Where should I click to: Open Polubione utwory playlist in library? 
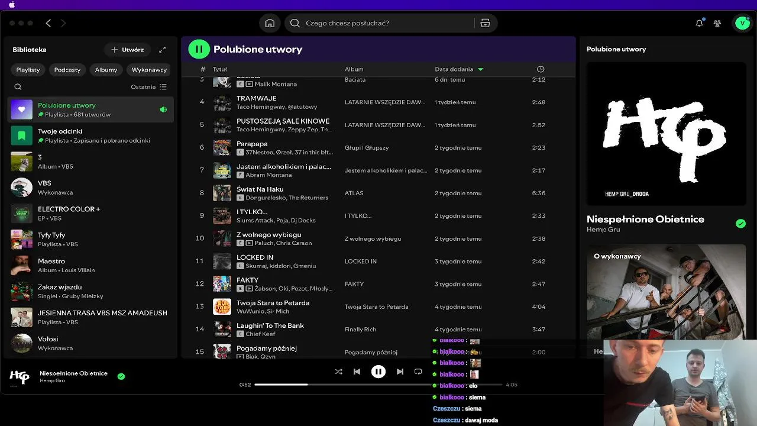point(90,109)
